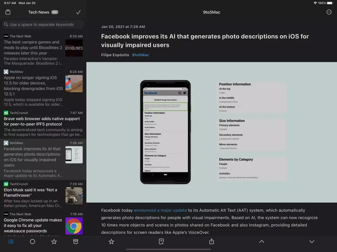The image size is (337, 252).
Task: Tap 9to5Mac icon on Facebook list item
Action: click(6, 143)
